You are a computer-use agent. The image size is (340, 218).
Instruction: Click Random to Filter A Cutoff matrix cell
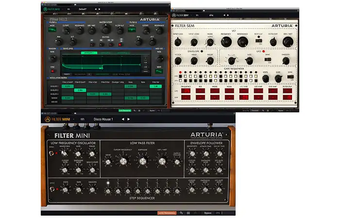click(x=68, y=98)
